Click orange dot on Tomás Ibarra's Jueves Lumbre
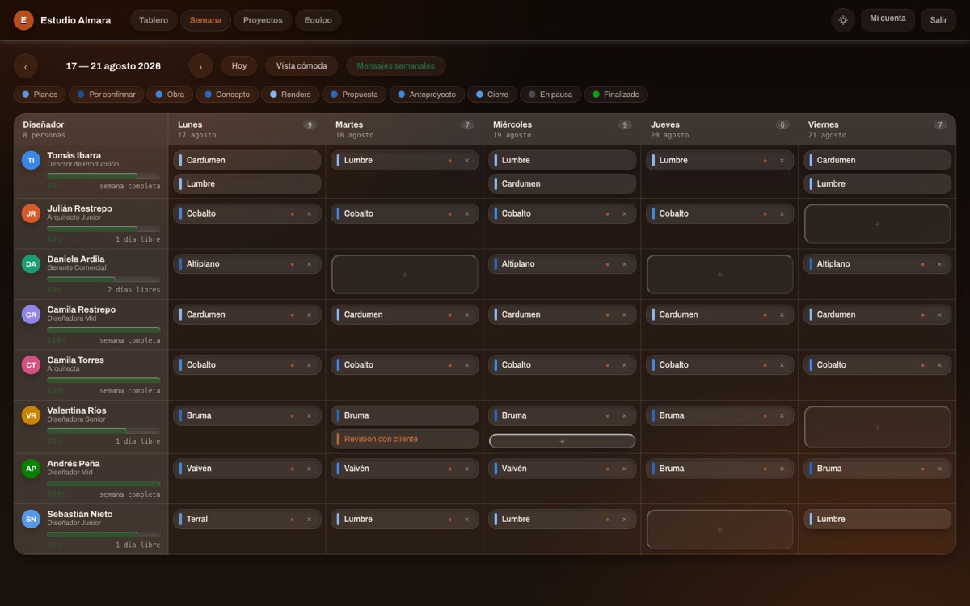970x606 pixels. coord(765,161)
